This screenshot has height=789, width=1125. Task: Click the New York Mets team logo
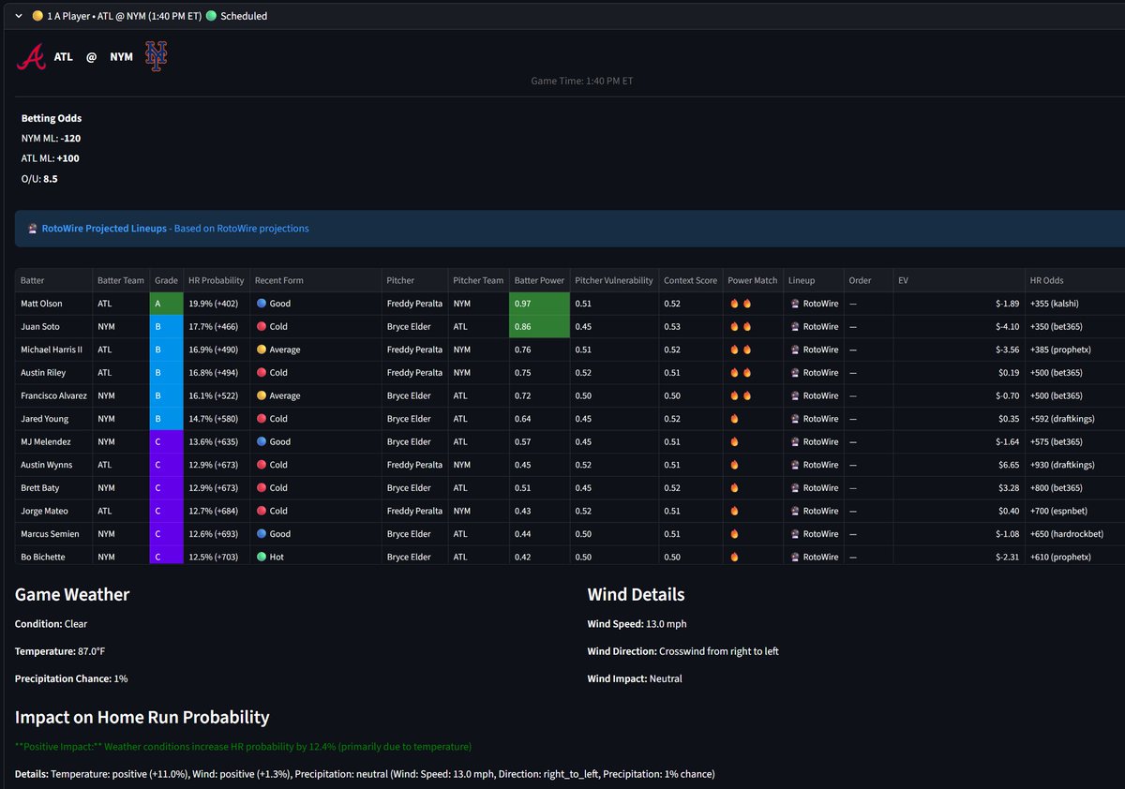tap(156, 57)
